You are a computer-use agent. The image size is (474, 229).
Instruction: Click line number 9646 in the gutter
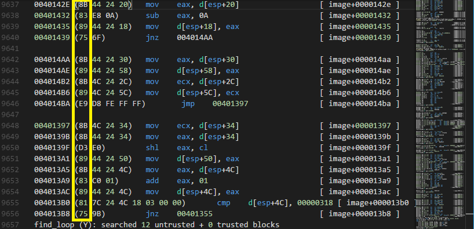coord(10,104)
